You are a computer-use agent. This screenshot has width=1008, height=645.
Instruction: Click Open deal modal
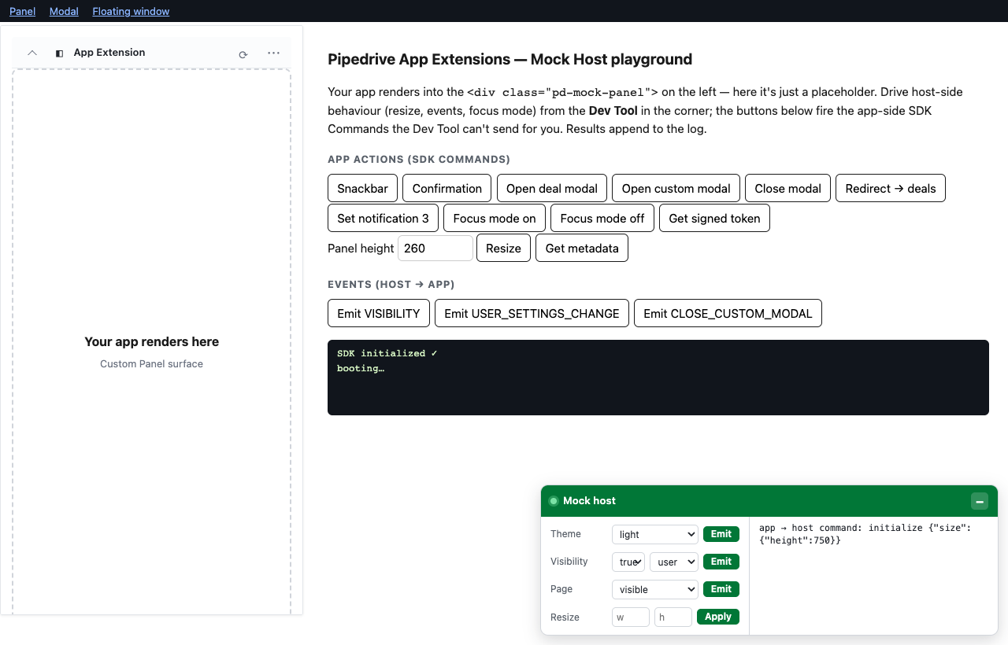[552, 189]
